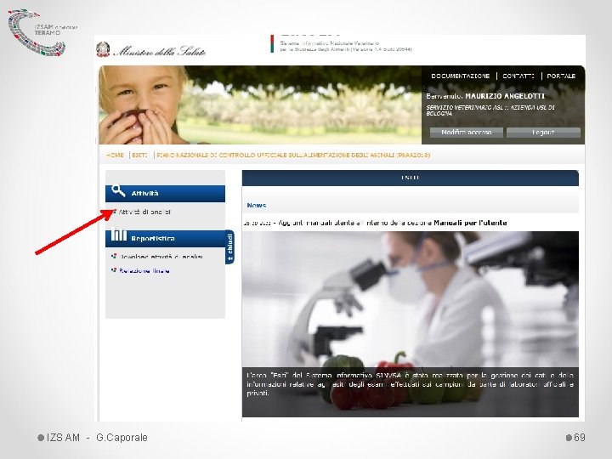The width and height of the screenshot is (612, 459).
Task: Go to the PORTALE link
Action: tap(561, 76)
